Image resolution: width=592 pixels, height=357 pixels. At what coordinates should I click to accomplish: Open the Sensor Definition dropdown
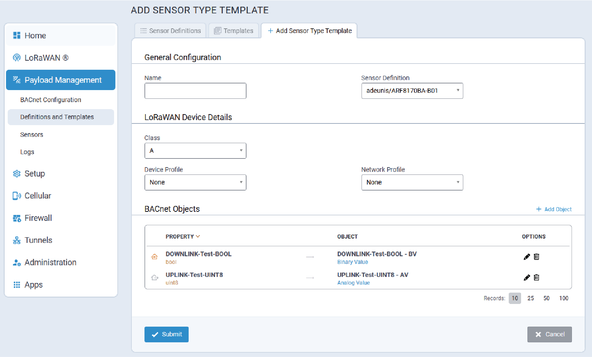coord(412,91)
